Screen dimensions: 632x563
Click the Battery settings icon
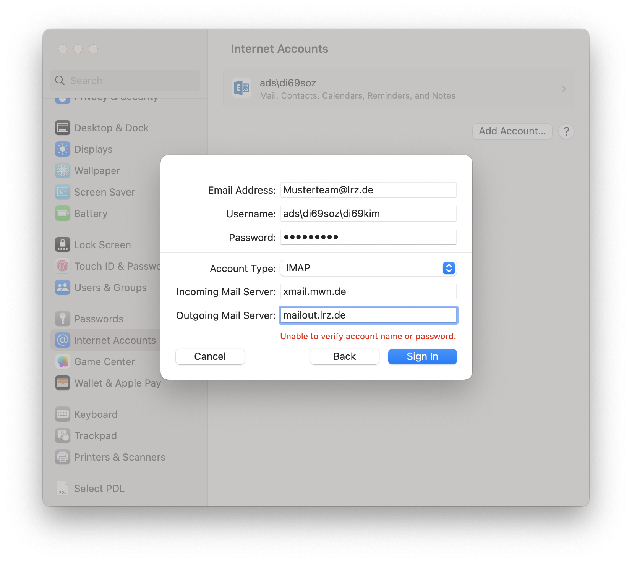[x=62, y=214]
